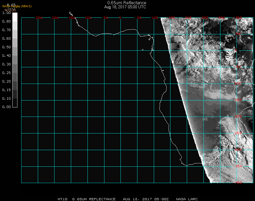Click the 20W longitude label
Image resolution: width=255 pixels, height=201 pixels.
[x=56, y=18]
